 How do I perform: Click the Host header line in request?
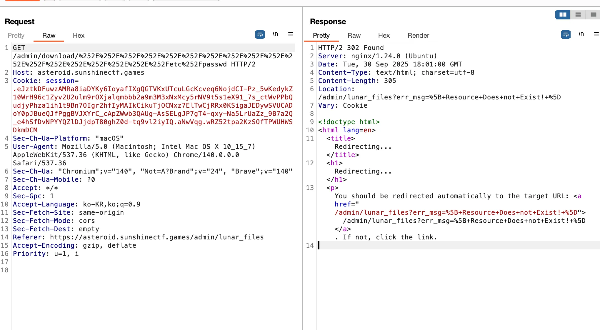pos(79,72)
